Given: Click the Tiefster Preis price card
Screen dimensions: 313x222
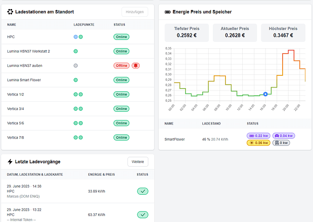Looking at the screenshot, I should coord(186,33).
